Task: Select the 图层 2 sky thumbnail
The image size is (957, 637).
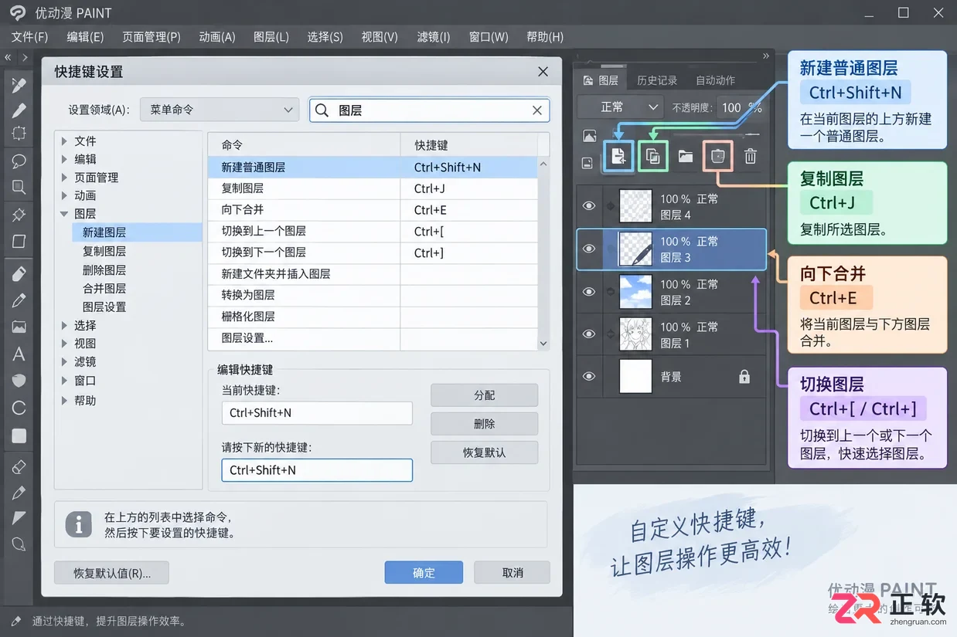Action: [x=636, y=292]
